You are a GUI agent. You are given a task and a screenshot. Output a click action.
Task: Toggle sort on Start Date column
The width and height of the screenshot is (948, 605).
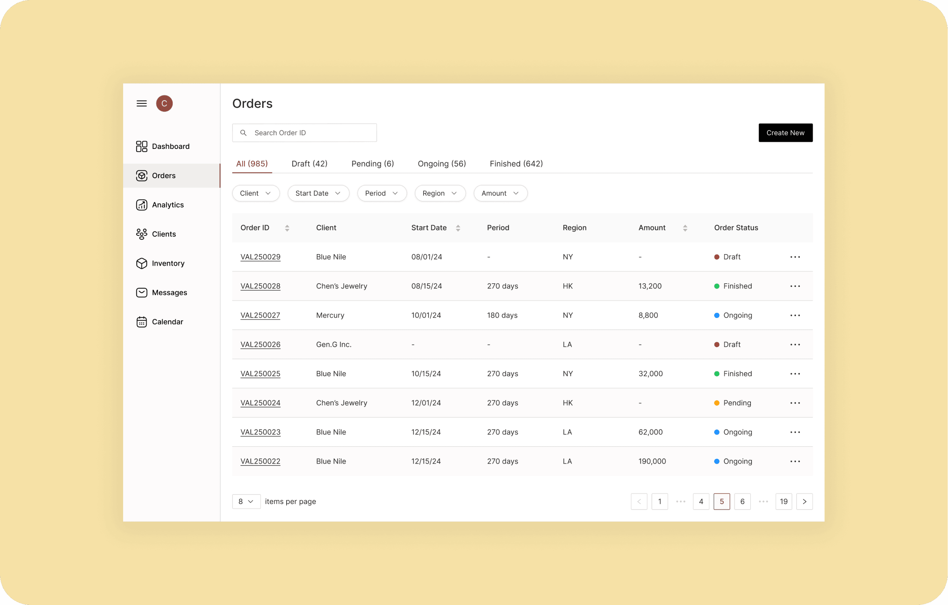point(458,228)
